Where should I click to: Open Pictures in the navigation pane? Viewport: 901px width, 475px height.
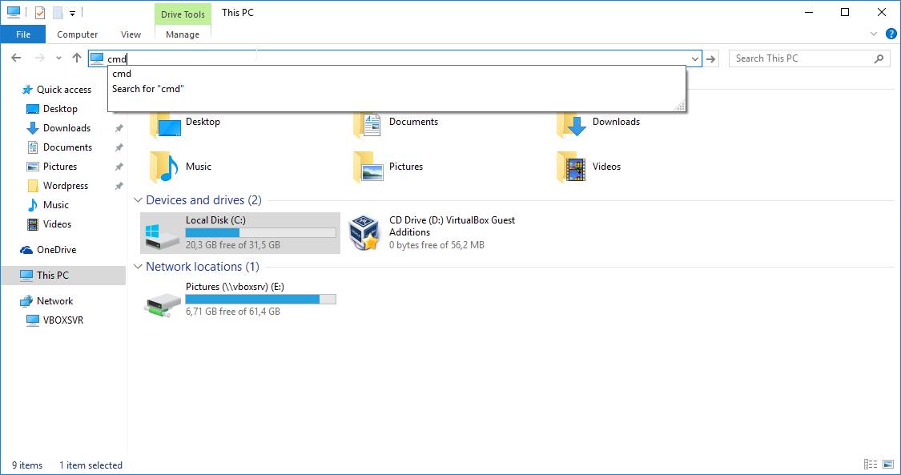point(60,167)
